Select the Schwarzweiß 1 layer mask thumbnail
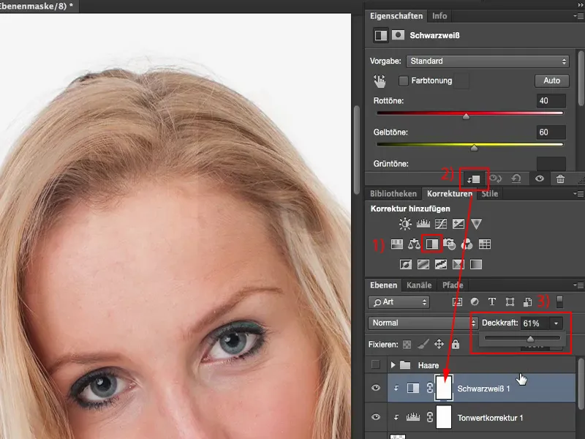This screenshot has height=439, width=585. point(444,388)
